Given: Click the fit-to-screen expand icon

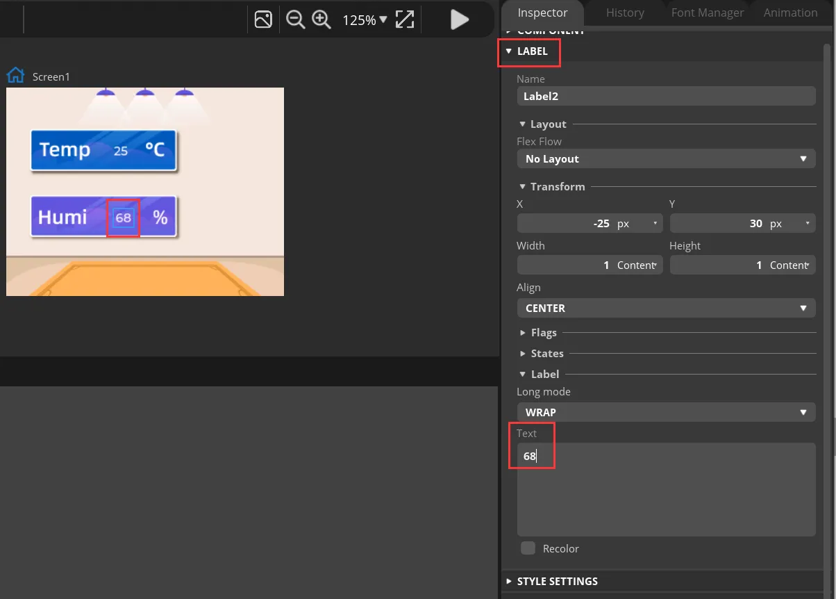Looking at the screenshot, I should pyautogui.click(x=405, y=19).
